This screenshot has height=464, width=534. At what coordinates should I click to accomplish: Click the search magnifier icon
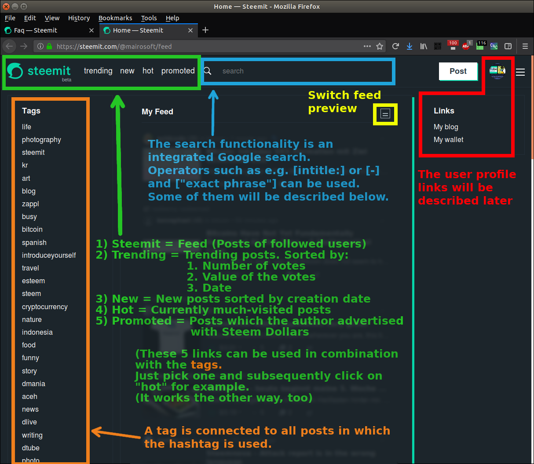208,71
